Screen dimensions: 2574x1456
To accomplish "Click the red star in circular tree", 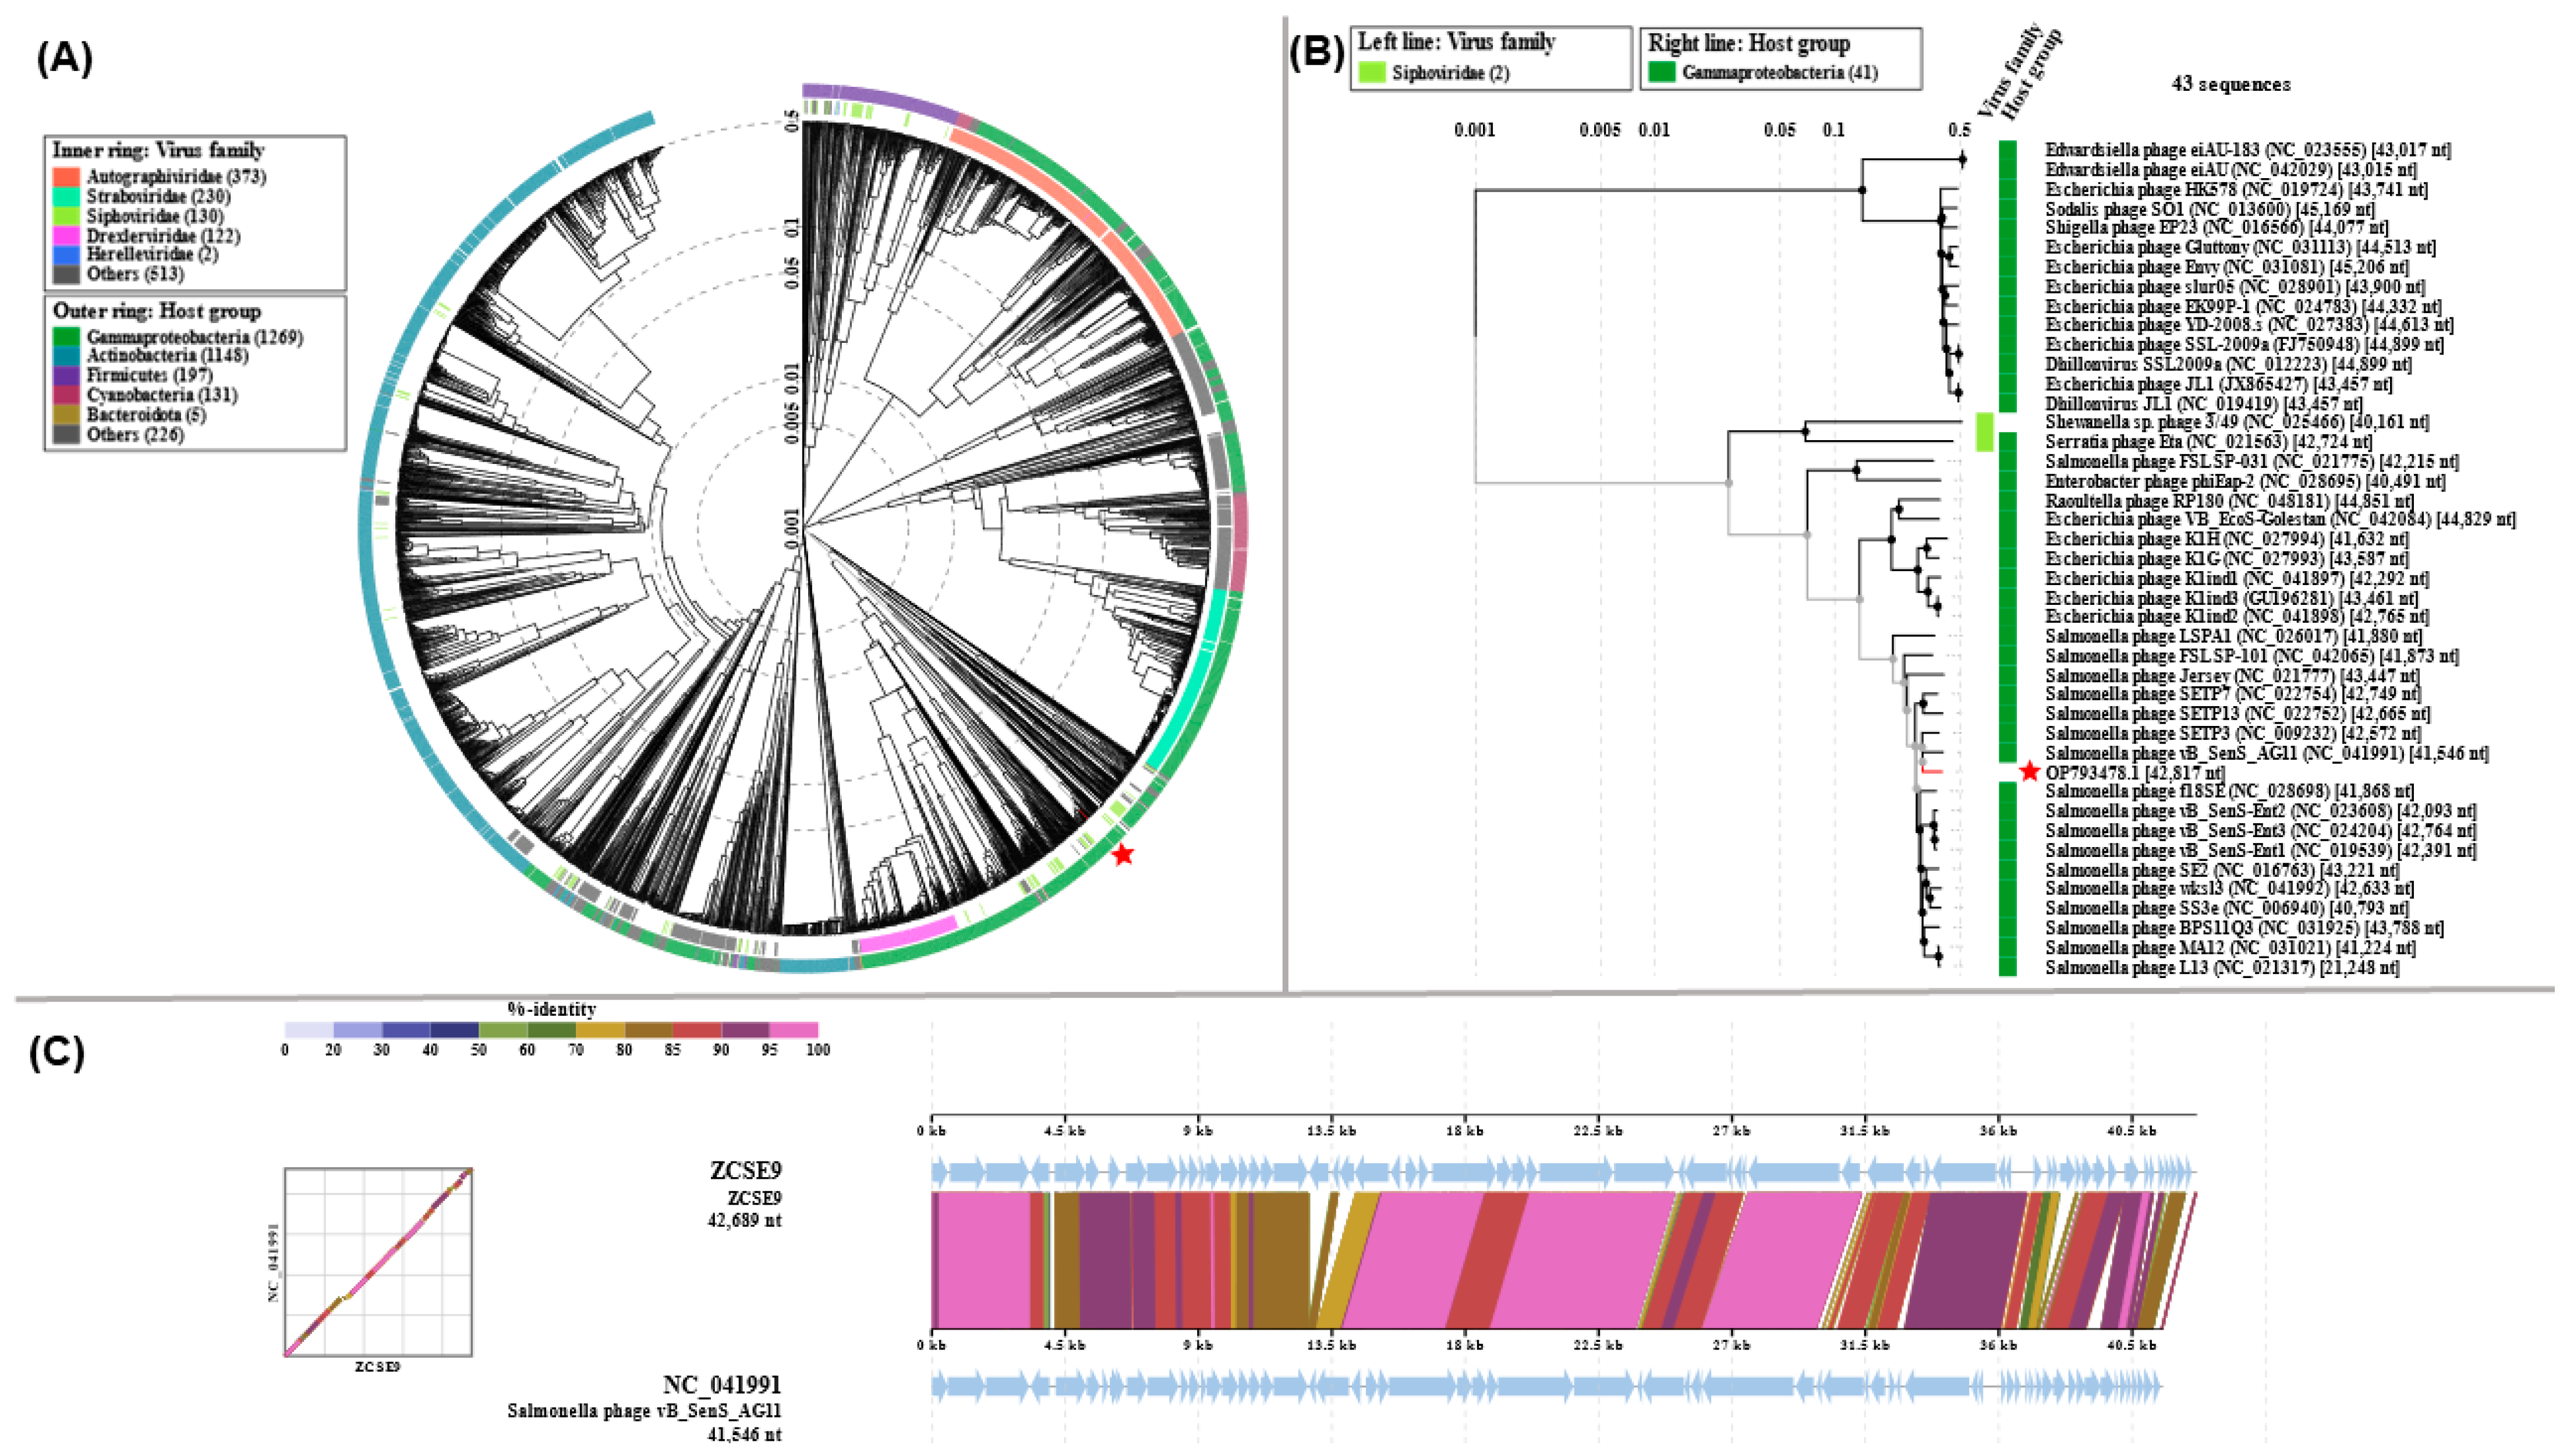I will point(1123,854).
